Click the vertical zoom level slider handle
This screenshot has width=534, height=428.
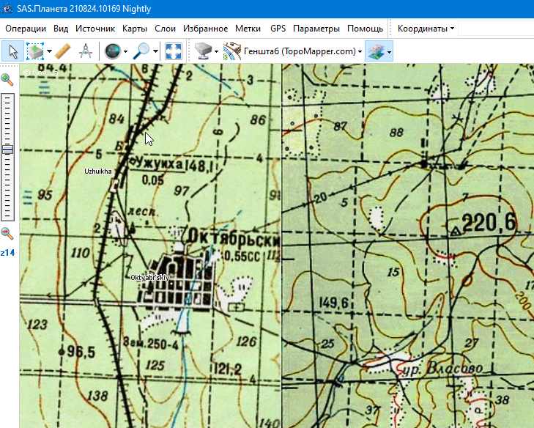(7, 150)
